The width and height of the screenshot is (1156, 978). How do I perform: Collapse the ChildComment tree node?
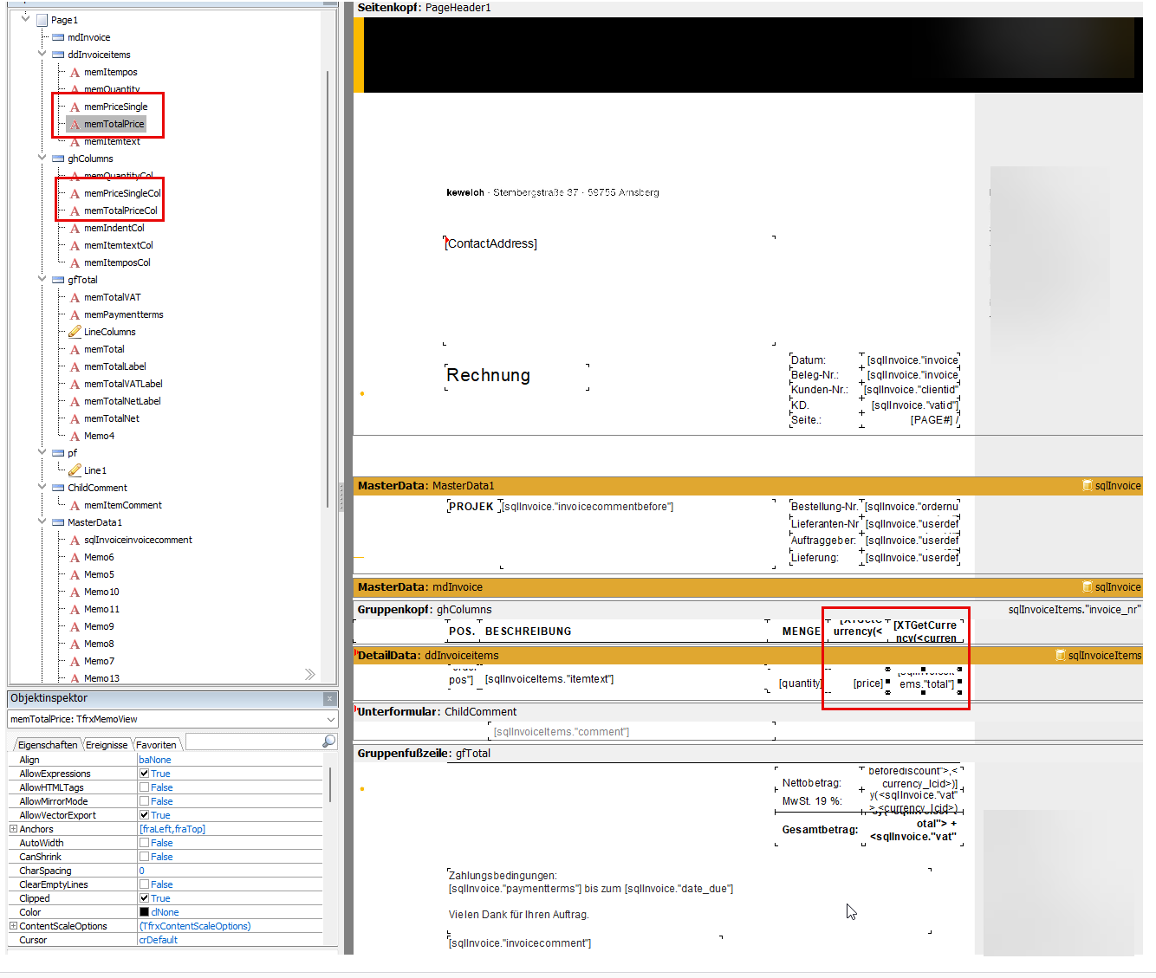coord(42,487)
